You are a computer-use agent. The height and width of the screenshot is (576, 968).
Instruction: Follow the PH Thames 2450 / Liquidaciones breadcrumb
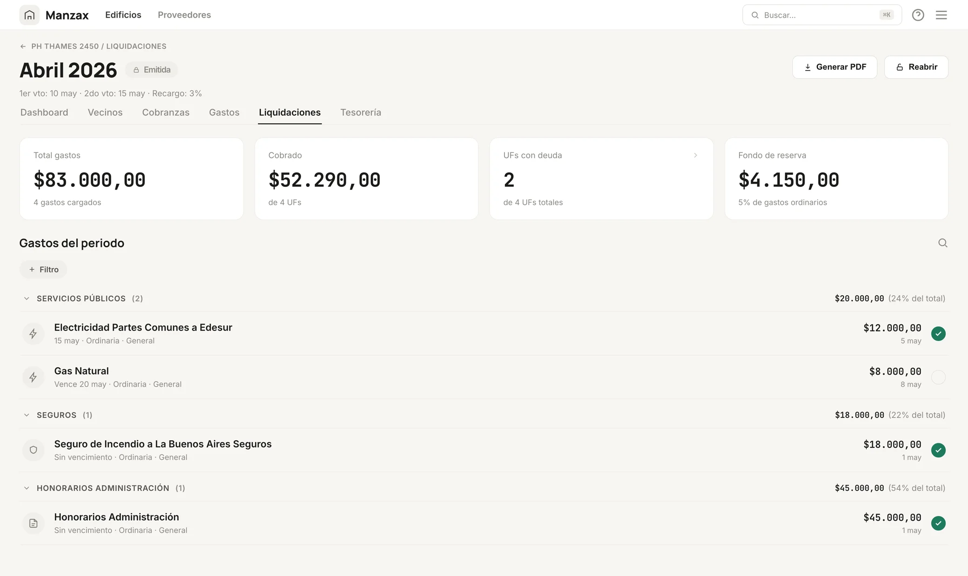(x=99, y=46)
